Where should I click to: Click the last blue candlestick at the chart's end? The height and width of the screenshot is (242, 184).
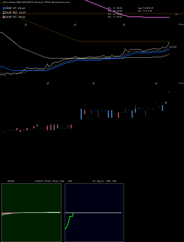(169, 92)
